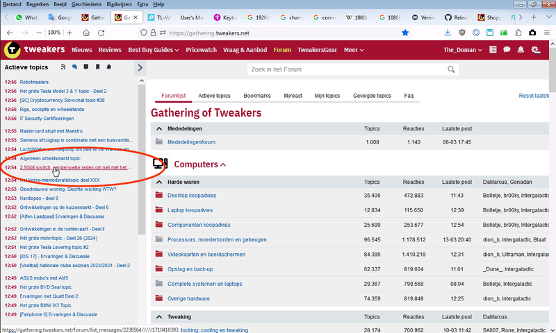The height and width of the screenshot is (333, 556).
Task: Open the Firefox hamburger application menu
Action: point(547,33)
